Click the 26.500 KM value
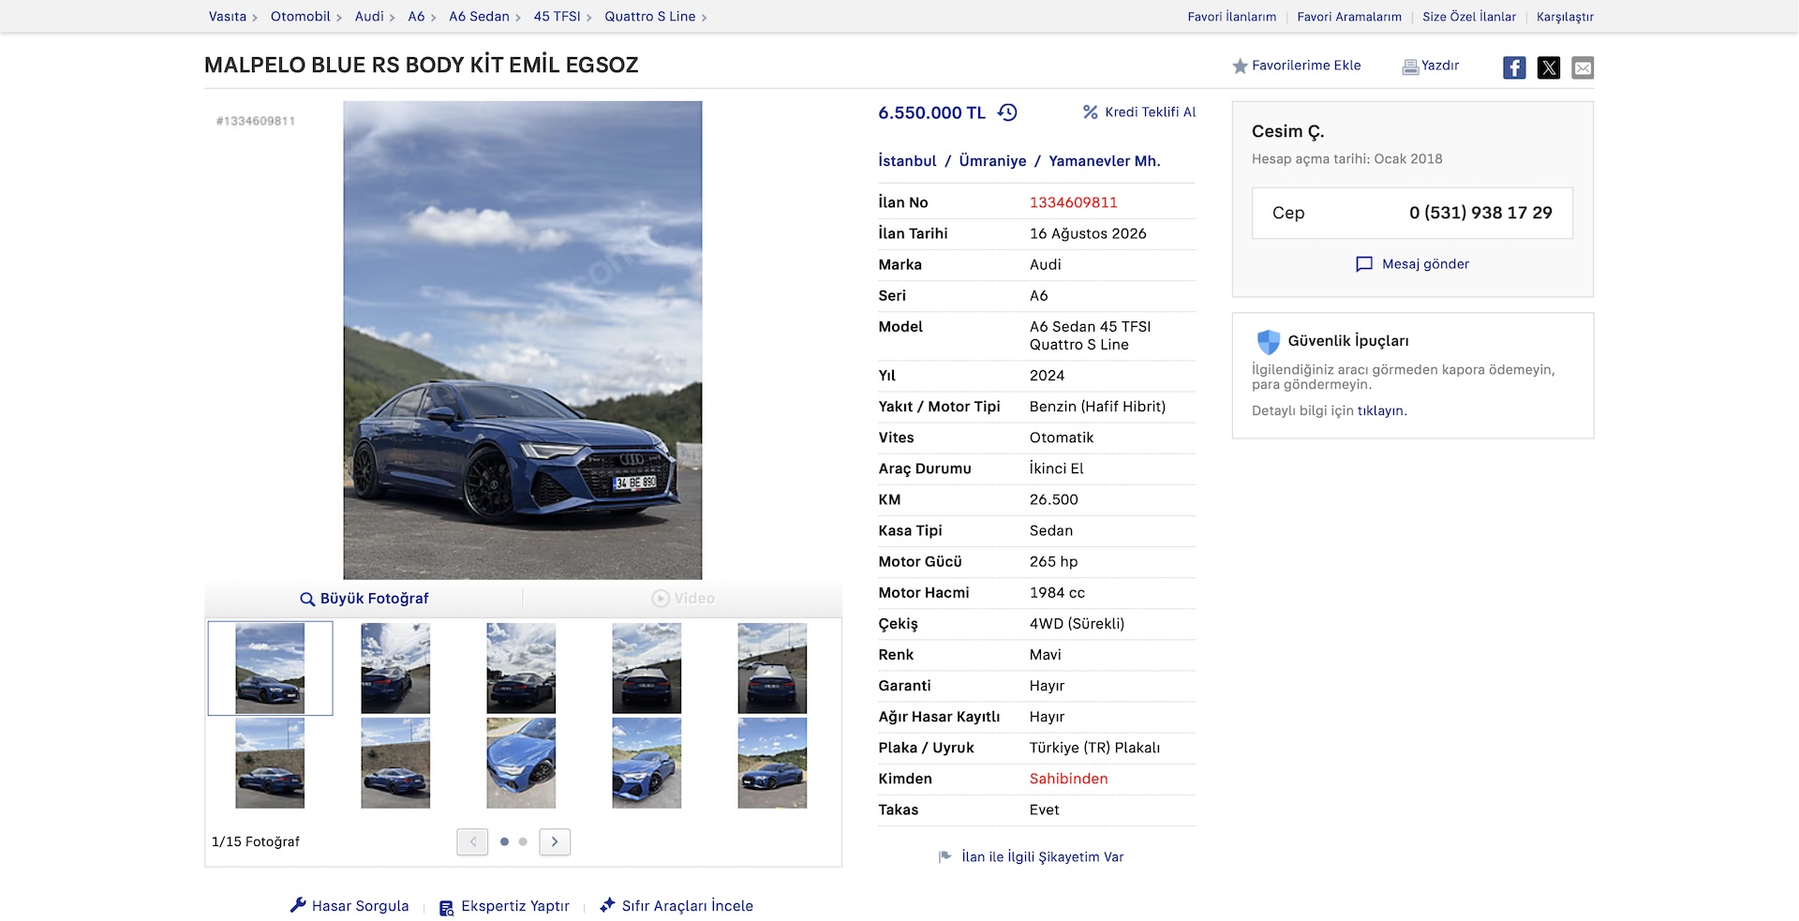This screenshot has width=1799, height=921. (1053, 499)
